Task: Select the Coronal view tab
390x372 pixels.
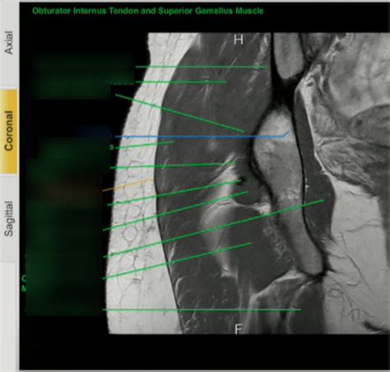Action: click(9, 131)
